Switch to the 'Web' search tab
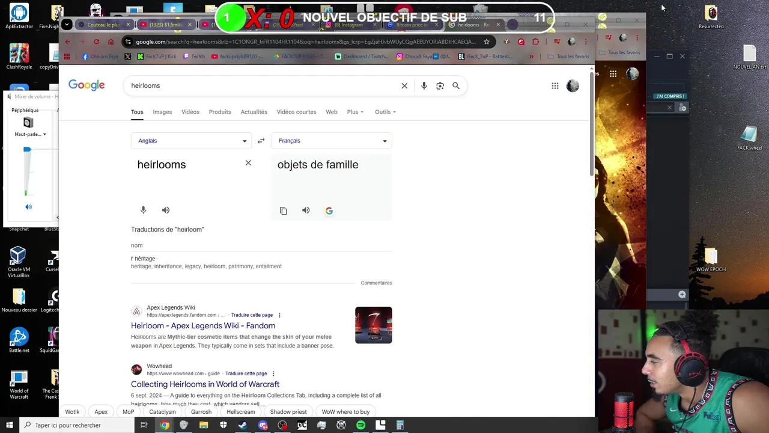This screenshot has width=769, height=433. [332, 112]
